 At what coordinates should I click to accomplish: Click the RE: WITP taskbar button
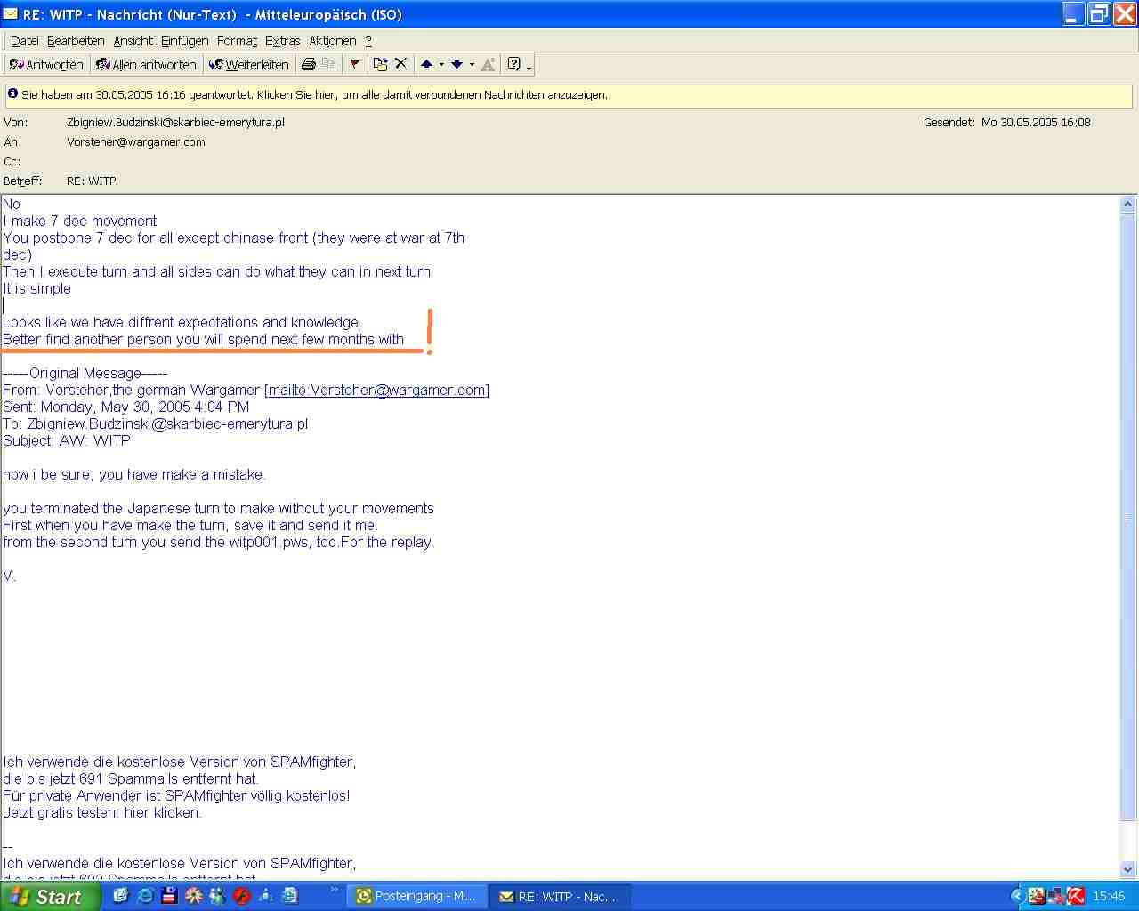[561, 897]
